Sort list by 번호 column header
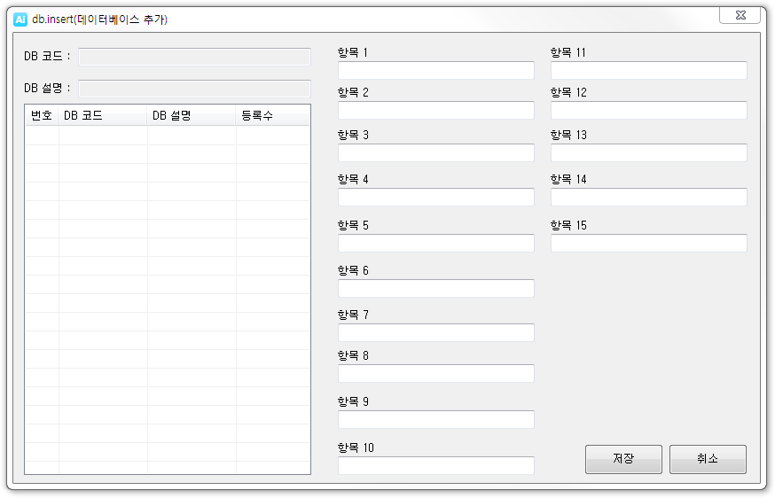The image size is (775, 498). 42,115
